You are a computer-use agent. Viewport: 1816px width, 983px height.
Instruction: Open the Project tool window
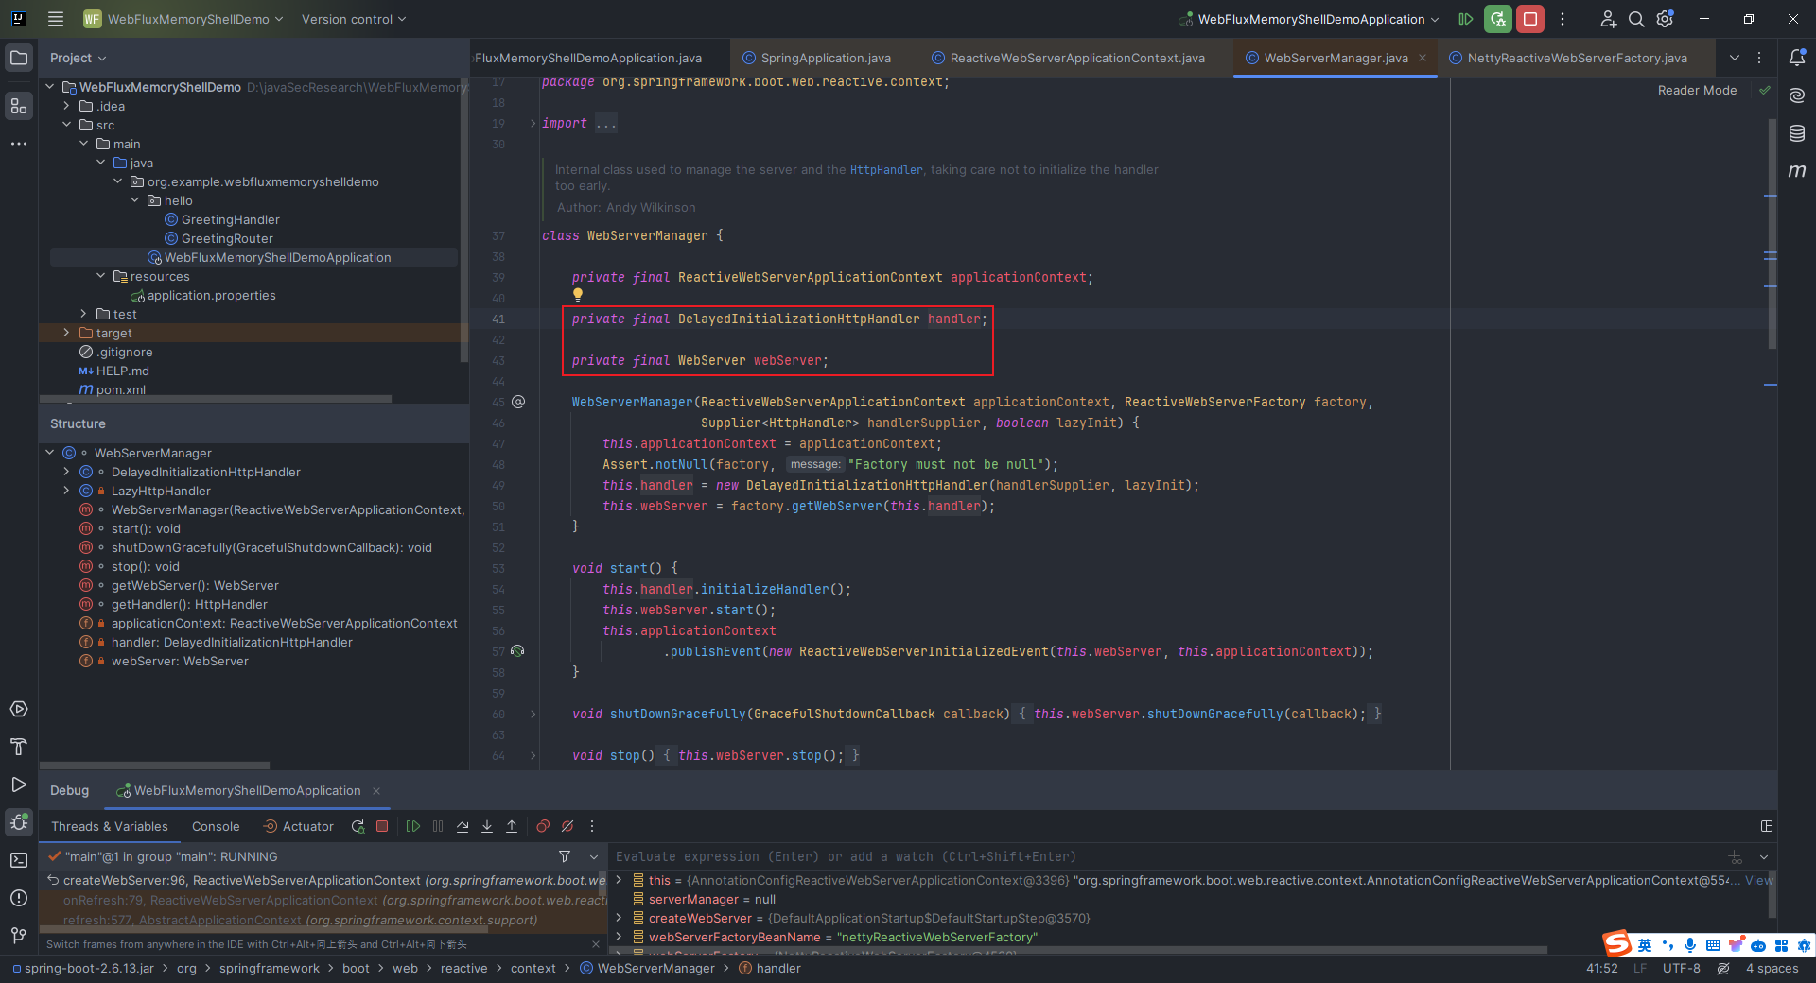click(19, 58)
